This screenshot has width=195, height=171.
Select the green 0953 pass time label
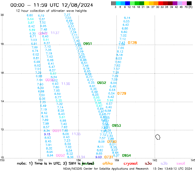tap(116, 125)
